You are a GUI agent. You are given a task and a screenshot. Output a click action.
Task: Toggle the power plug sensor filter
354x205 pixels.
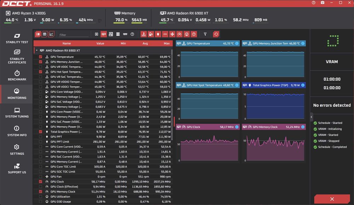click(158, 34)
